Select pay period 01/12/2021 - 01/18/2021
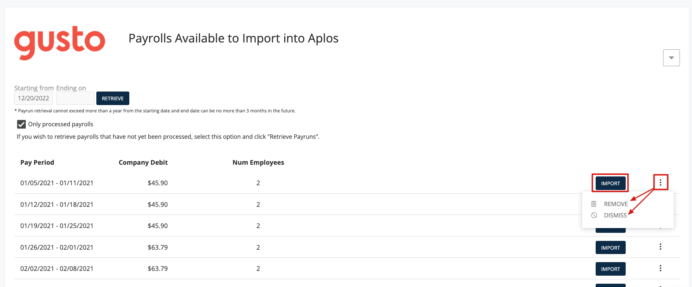Image resolution: width=692 pixels, height=287 pixels. [x=57, y=204]
